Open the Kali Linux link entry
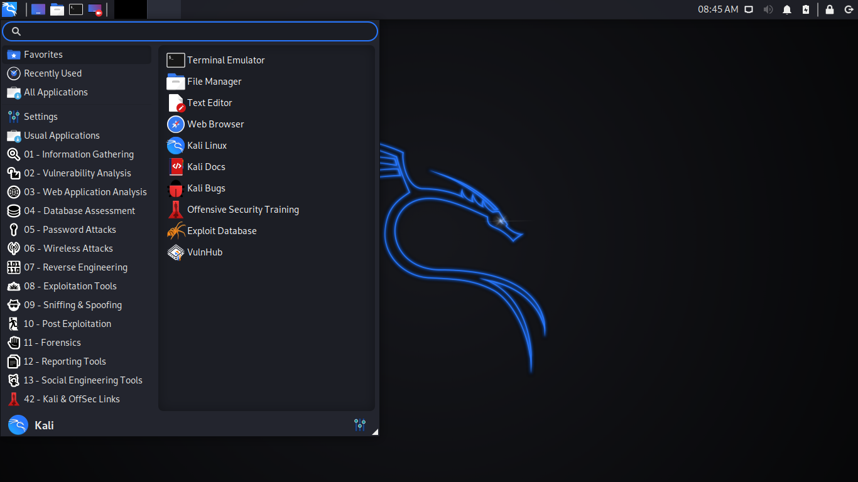Screen dimensions: 858x482 (x=266, y=146)
